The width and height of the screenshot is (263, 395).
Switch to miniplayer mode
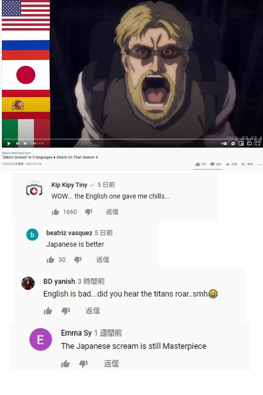[x=241, y=144]
